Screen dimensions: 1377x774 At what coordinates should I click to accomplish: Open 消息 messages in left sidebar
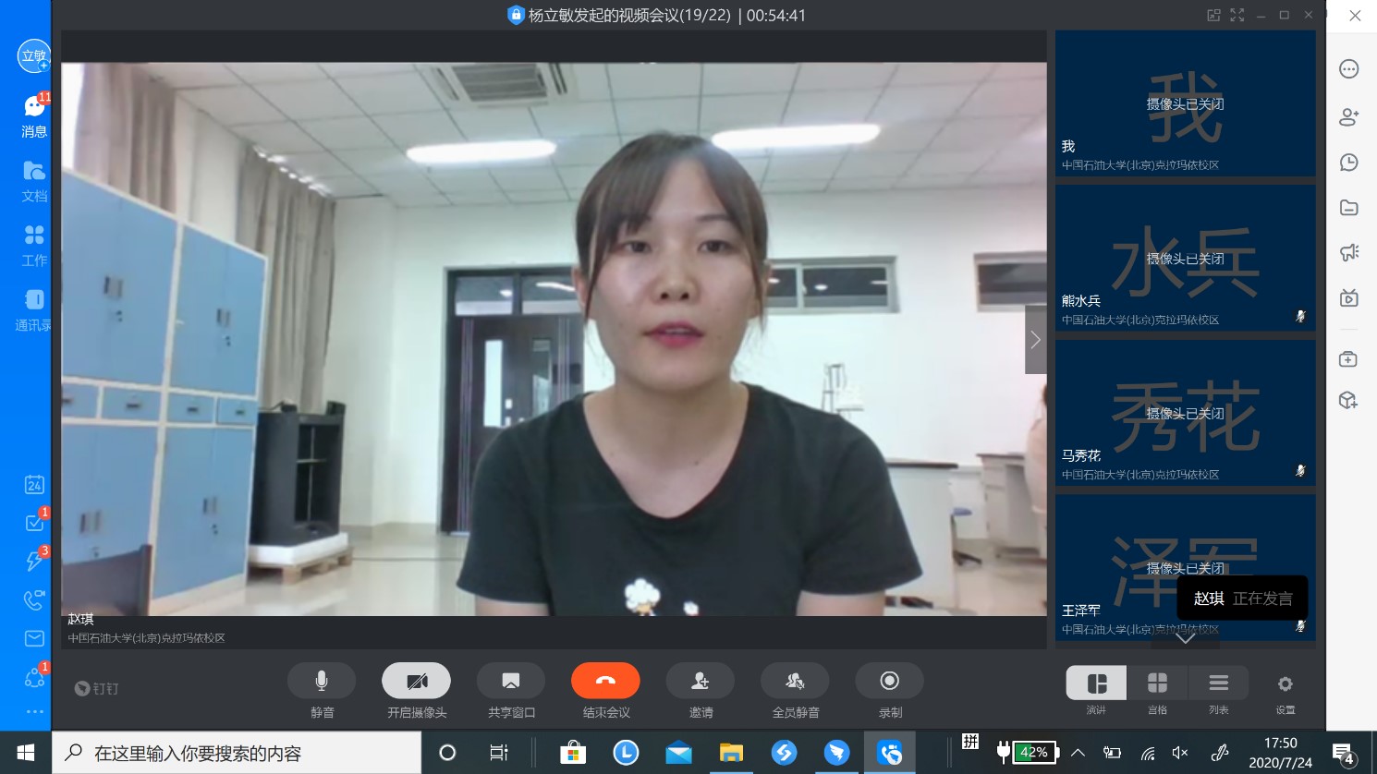(34, 116)
